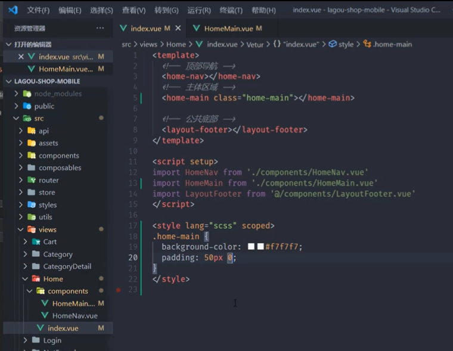Click the node_modules folder icon
Viewport: 453px width, 351px height.
coord(27,94)
